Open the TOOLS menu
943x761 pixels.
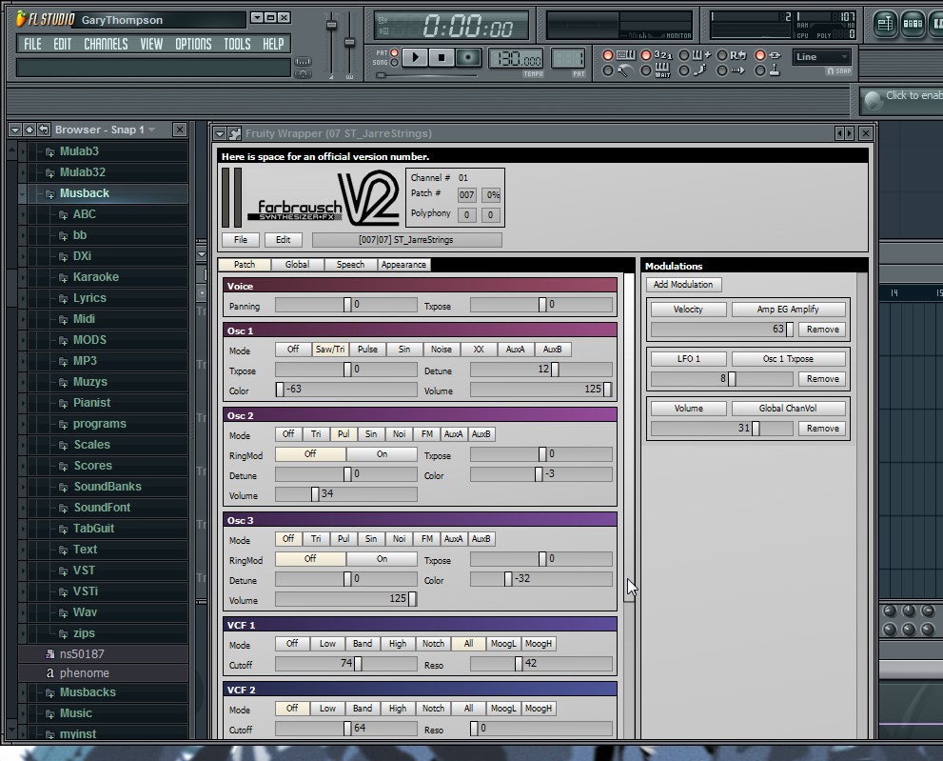pyautogui.click(x=237, y=44)
